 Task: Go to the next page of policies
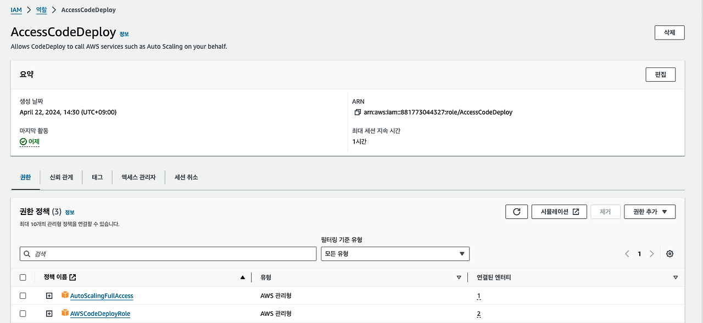tap(651, 254)
